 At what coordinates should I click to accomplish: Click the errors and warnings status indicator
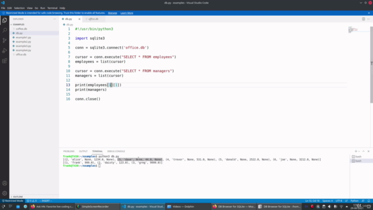point(31,201)
